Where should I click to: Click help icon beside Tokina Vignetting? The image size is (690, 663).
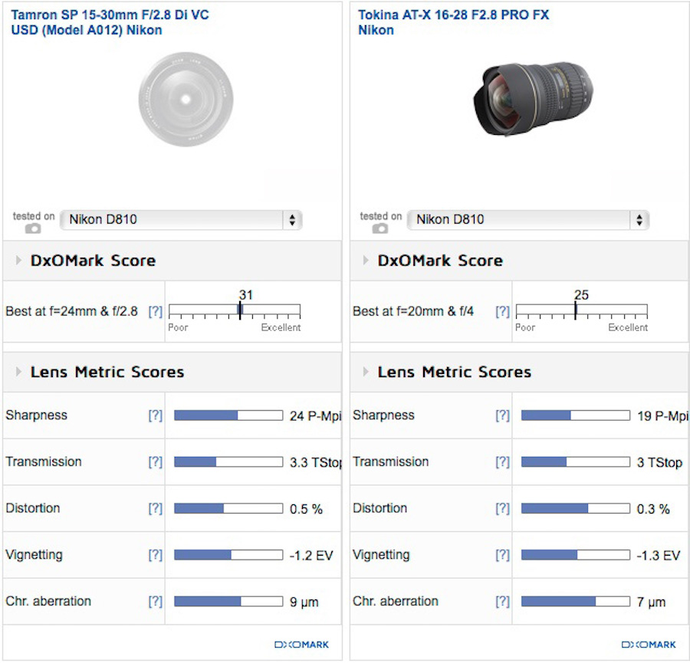(x=502, y=555)
